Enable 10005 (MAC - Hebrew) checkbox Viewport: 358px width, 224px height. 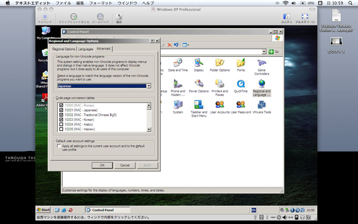(x=61, y=129)
